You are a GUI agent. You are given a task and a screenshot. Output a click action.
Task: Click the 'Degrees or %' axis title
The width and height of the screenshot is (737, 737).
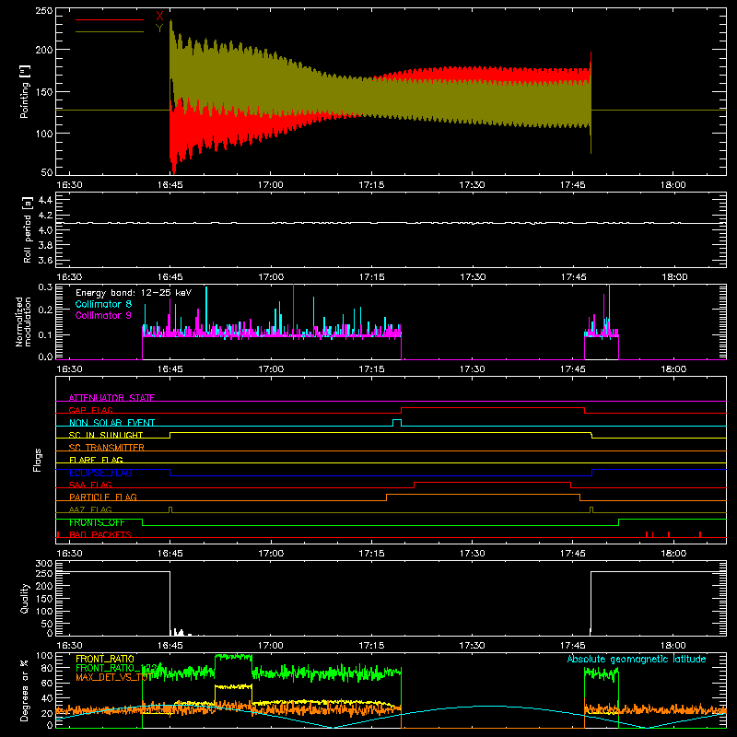coord(25,690)
